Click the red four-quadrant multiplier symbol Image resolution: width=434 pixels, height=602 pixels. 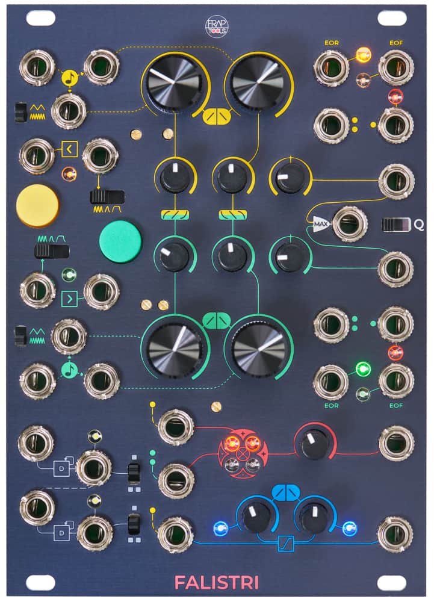243,455
